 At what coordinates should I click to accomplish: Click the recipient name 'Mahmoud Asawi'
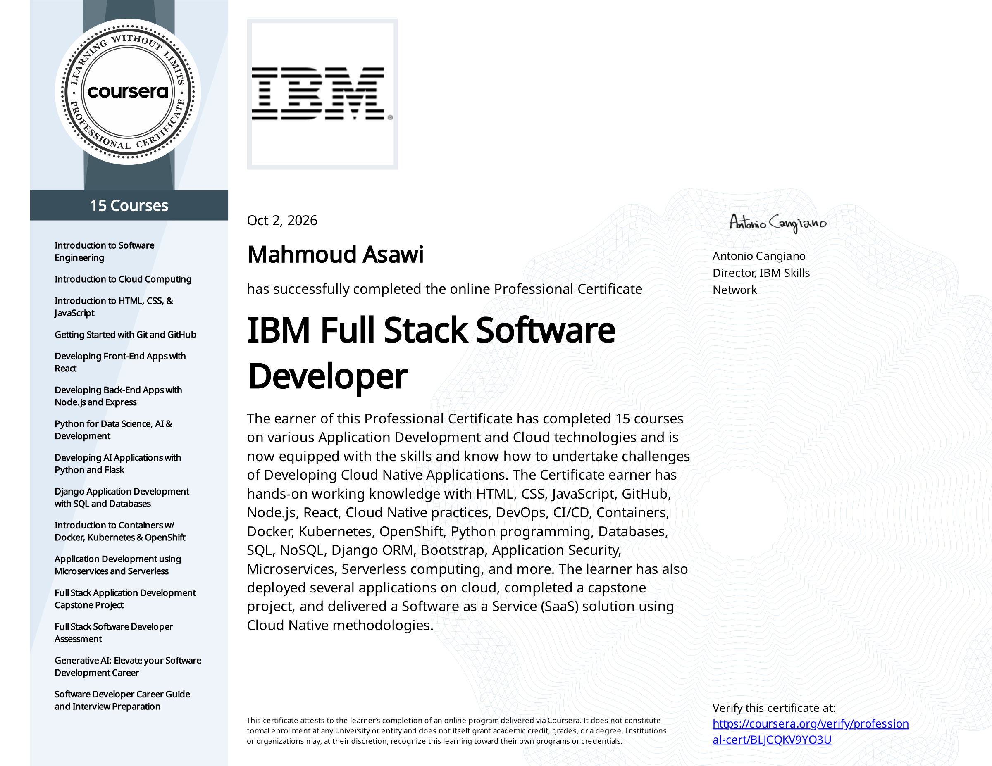coord(335,254)
